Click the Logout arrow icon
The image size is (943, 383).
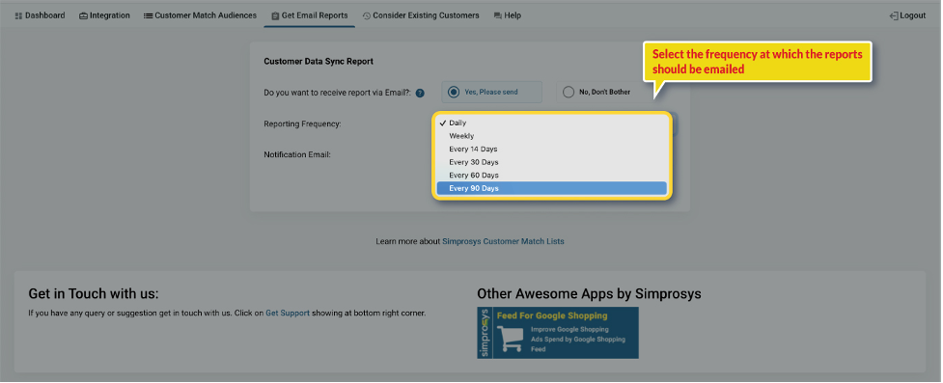tap(894, 15)
